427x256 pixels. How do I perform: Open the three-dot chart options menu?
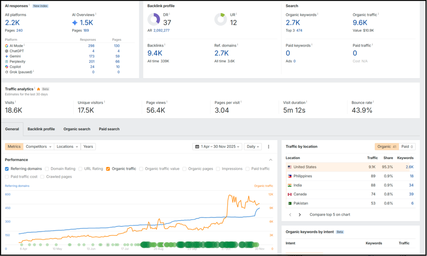point(269,147)
